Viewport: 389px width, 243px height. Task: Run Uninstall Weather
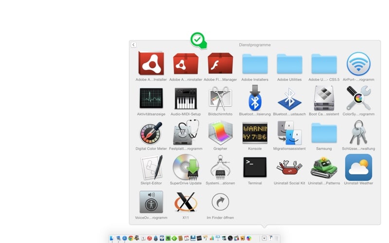(x=358, y=167)
